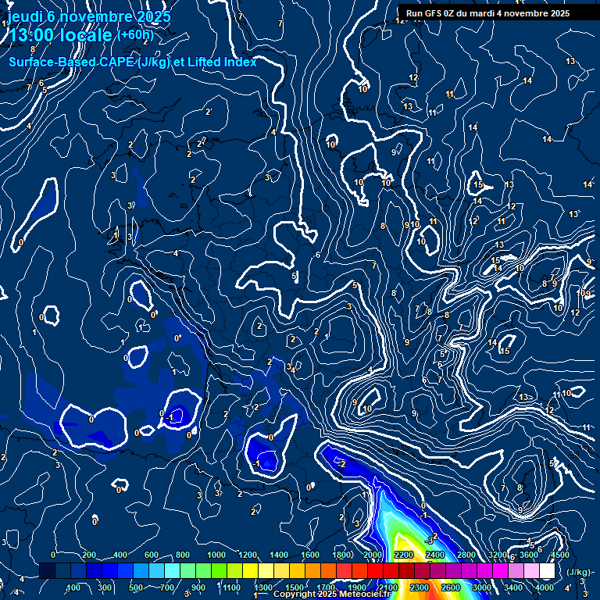Click the '2300' value on the color scale

pyautogui.click(x=420, y=587)
